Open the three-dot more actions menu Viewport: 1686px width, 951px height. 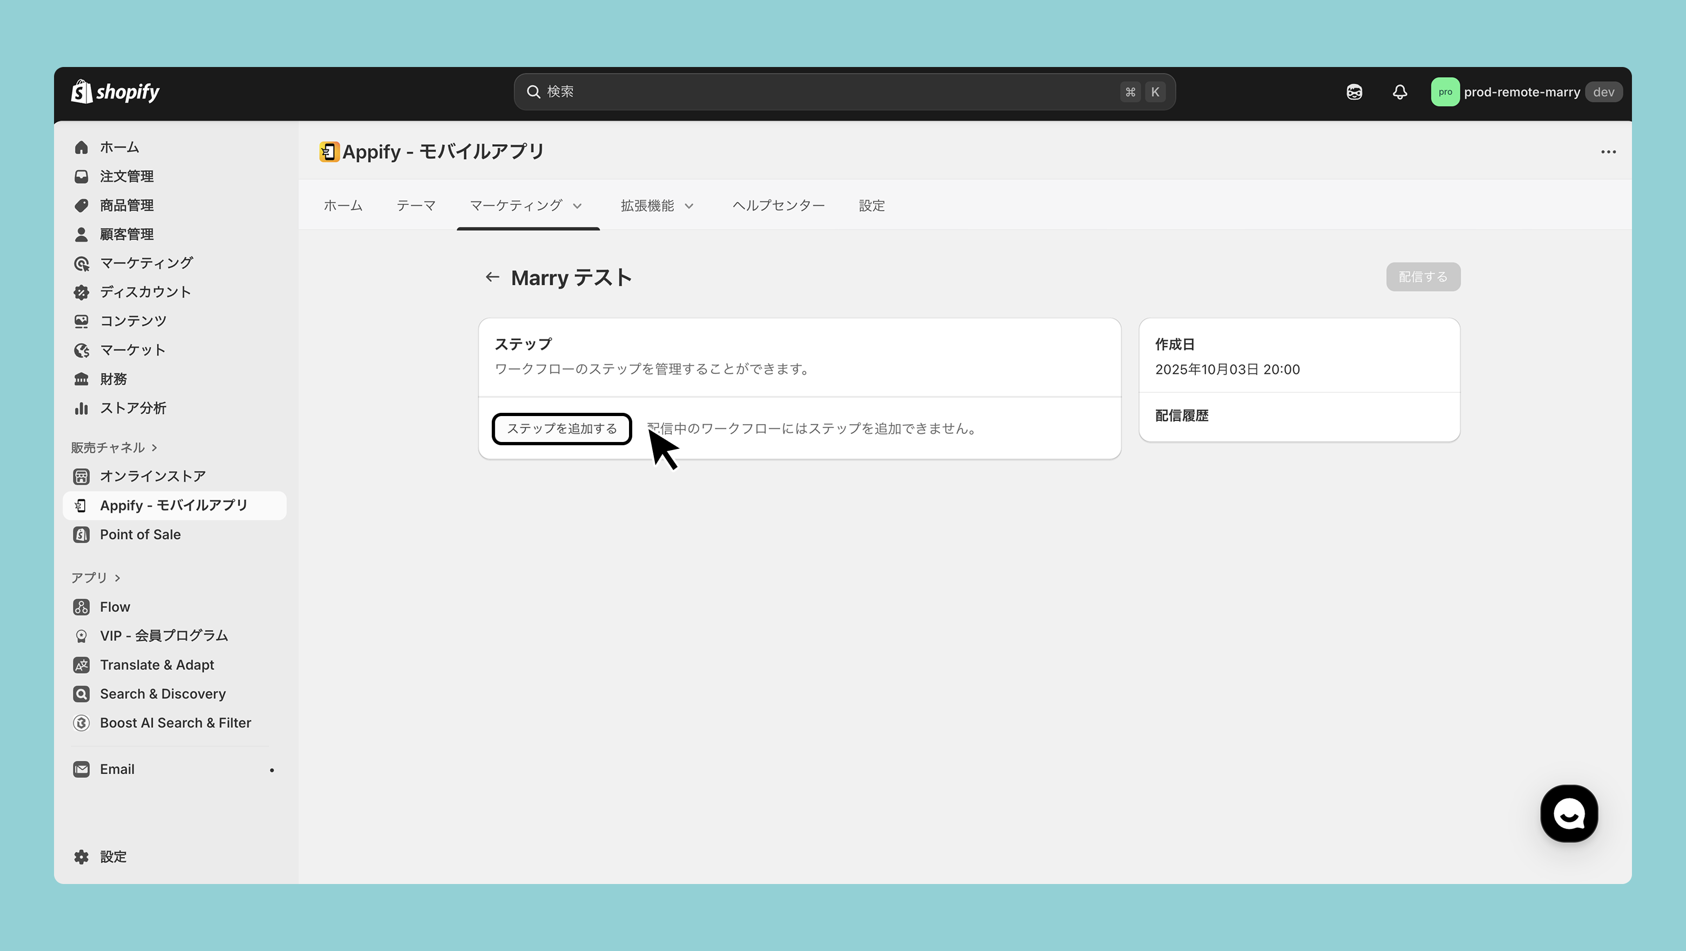click(x=1608, y=152)
